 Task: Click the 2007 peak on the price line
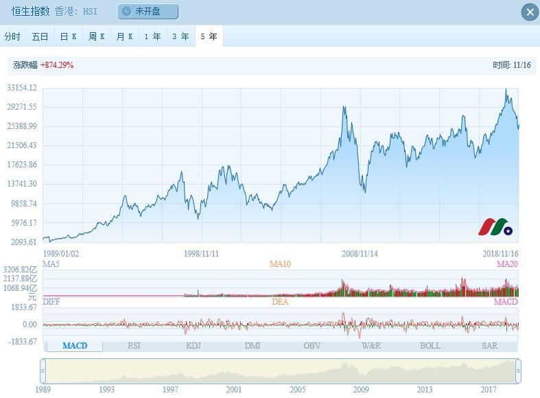[344, 108]
